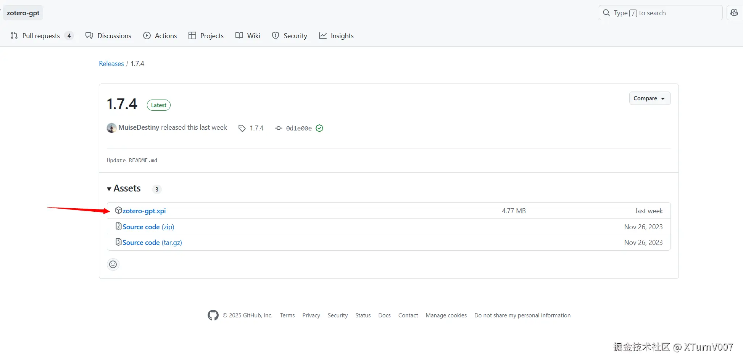Viewport: 743px width, 362px height.
Task: Open Manage cookies
Action: (446, 315)
